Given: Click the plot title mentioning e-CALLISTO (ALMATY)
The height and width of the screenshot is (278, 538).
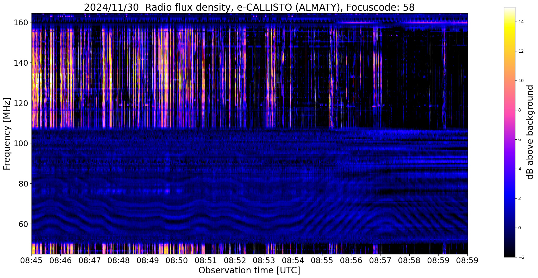Looking at the screenshot, I should (x=249, y=8).
